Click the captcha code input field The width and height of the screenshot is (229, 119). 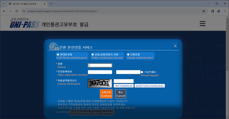point(124,81)
